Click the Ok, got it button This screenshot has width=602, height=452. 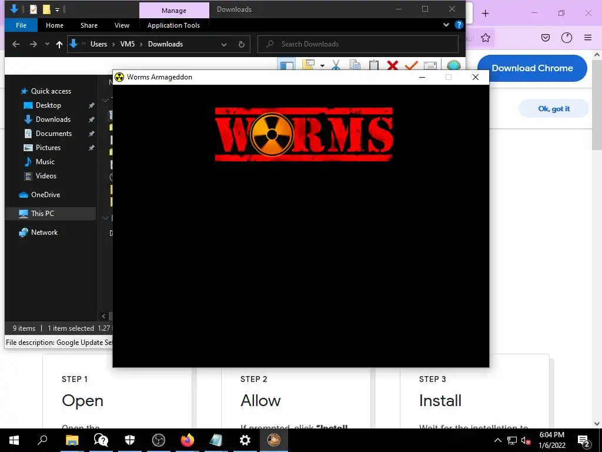[554, 109]
